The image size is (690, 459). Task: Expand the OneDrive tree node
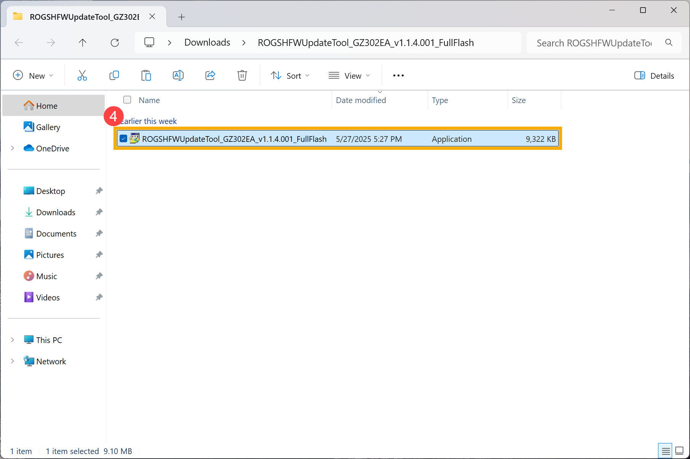(13, 148)
